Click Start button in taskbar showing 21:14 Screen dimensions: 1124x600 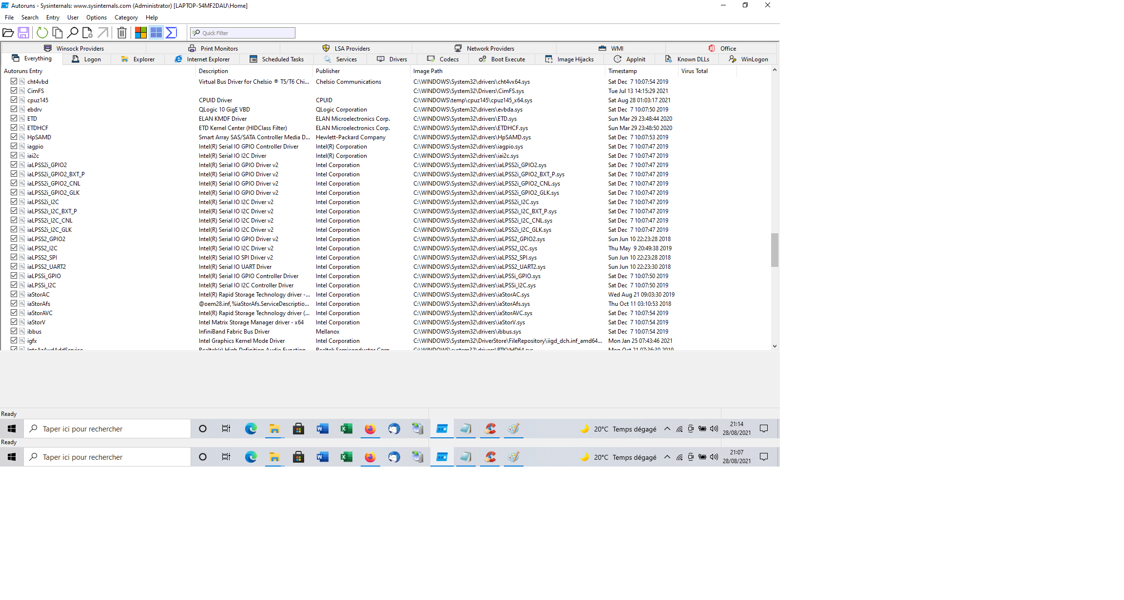coord(12,429)
